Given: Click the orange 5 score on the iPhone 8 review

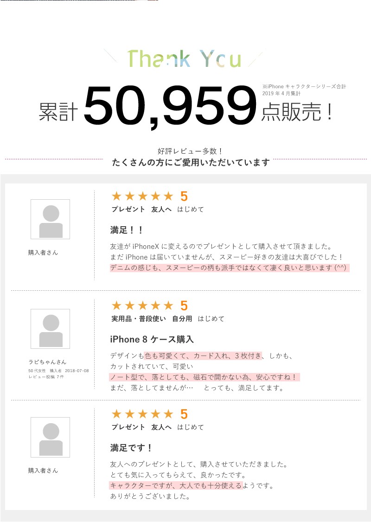Looking at the screenshot, I should pos(184,306).
